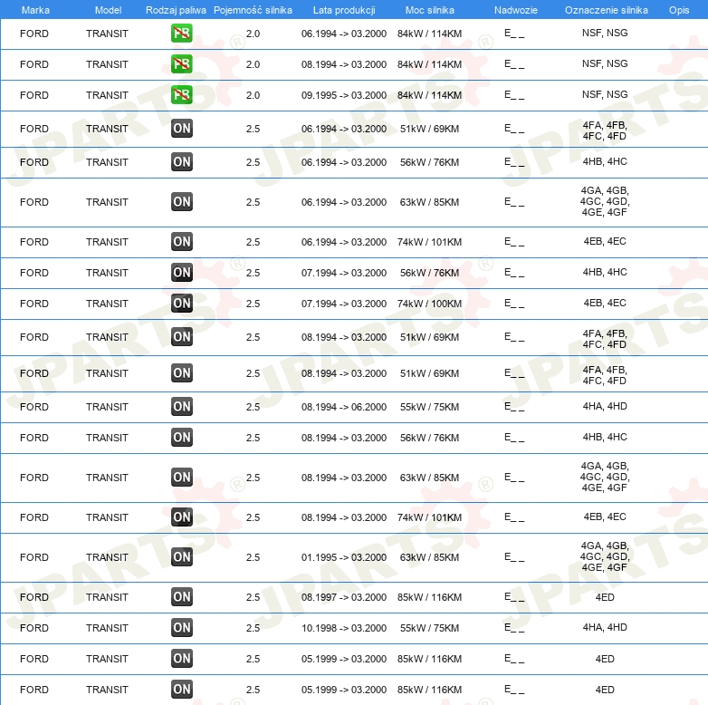Click ON diesel icon in 06.1994 63kW / 85KM row

[182, 201]
